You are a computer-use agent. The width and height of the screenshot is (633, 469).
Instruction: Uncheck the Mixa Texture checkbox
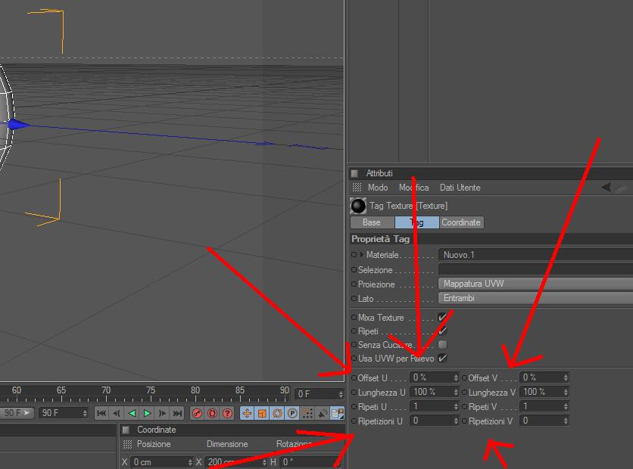(442, 318)
